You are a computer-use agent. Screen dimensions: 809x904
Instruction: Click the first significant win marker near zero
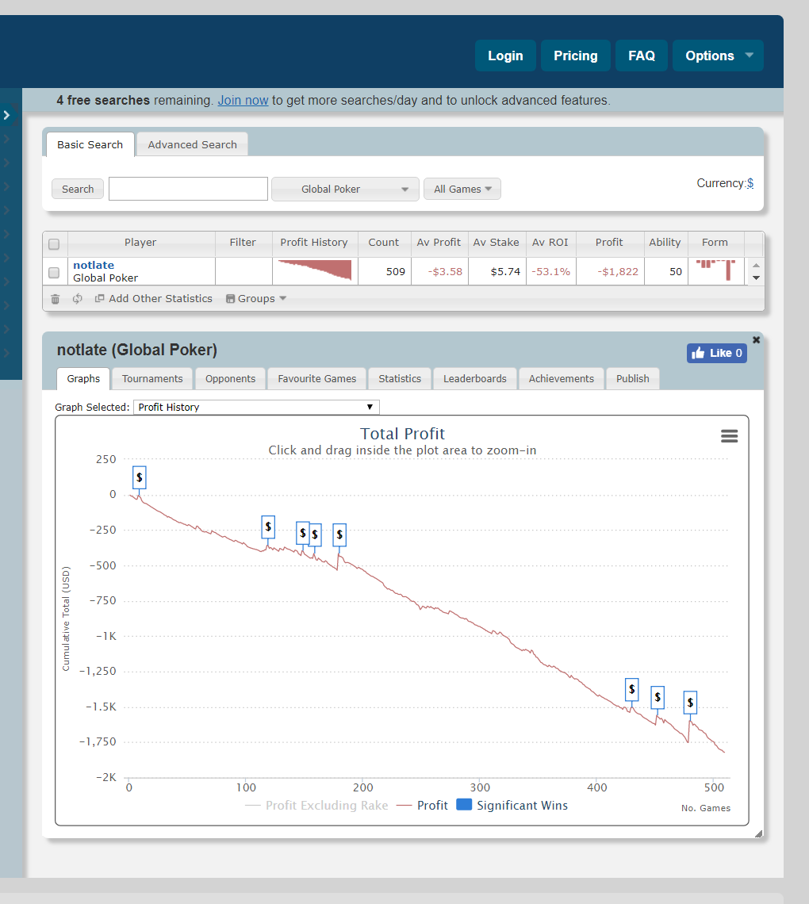coord(140,477)
